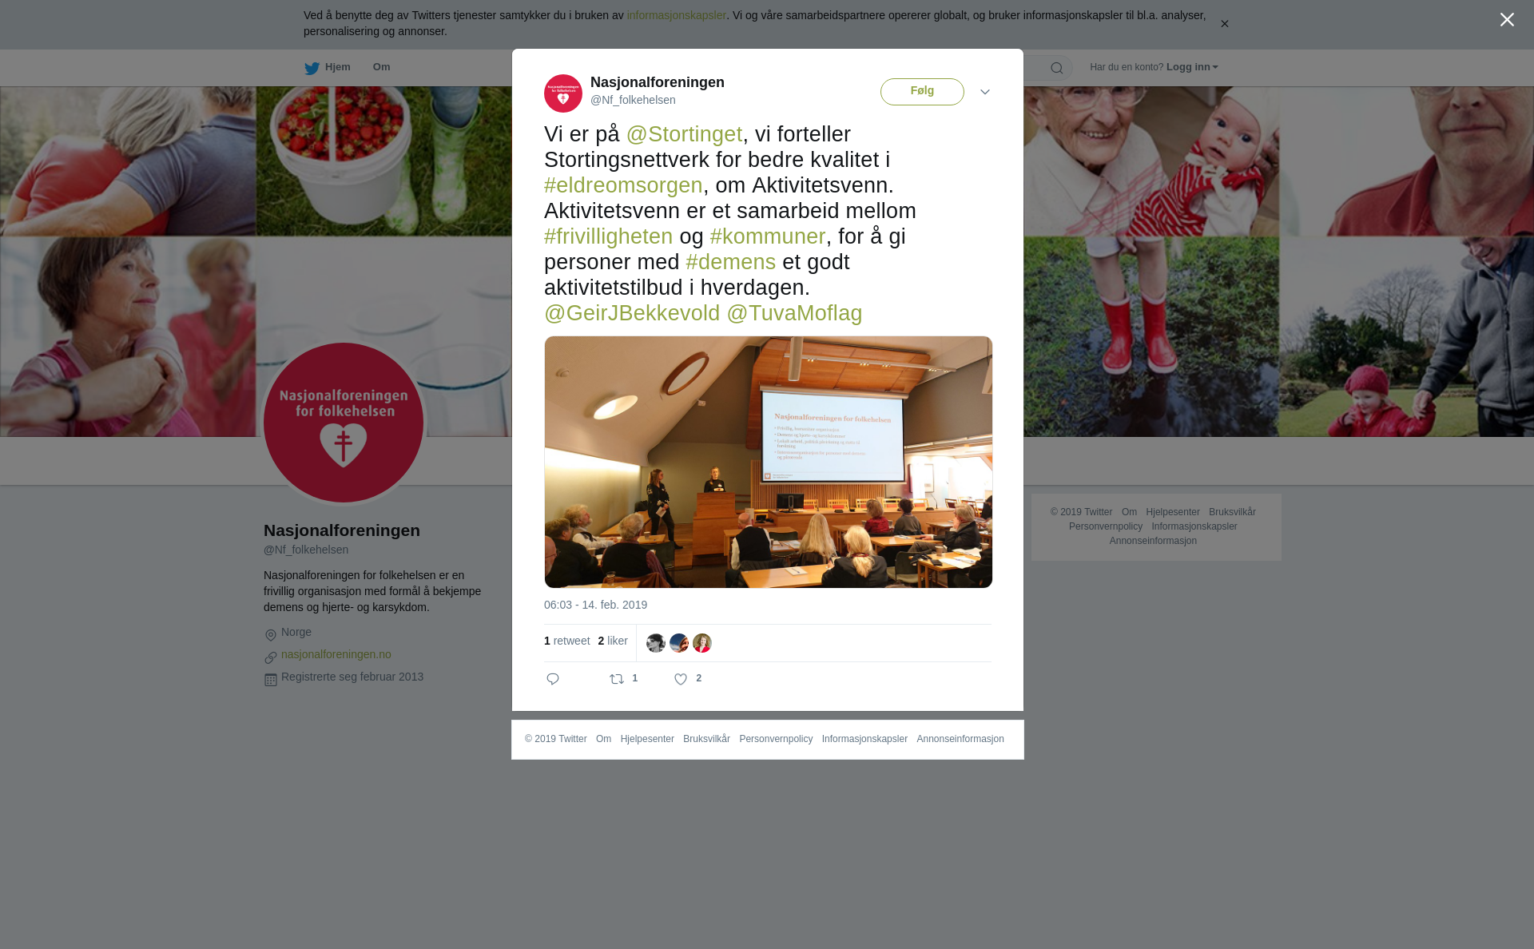Open Nasjonalforeningen avatar in tweet header
The height and width of the screenshot is (949, 1534).
[x=563, y=93]
